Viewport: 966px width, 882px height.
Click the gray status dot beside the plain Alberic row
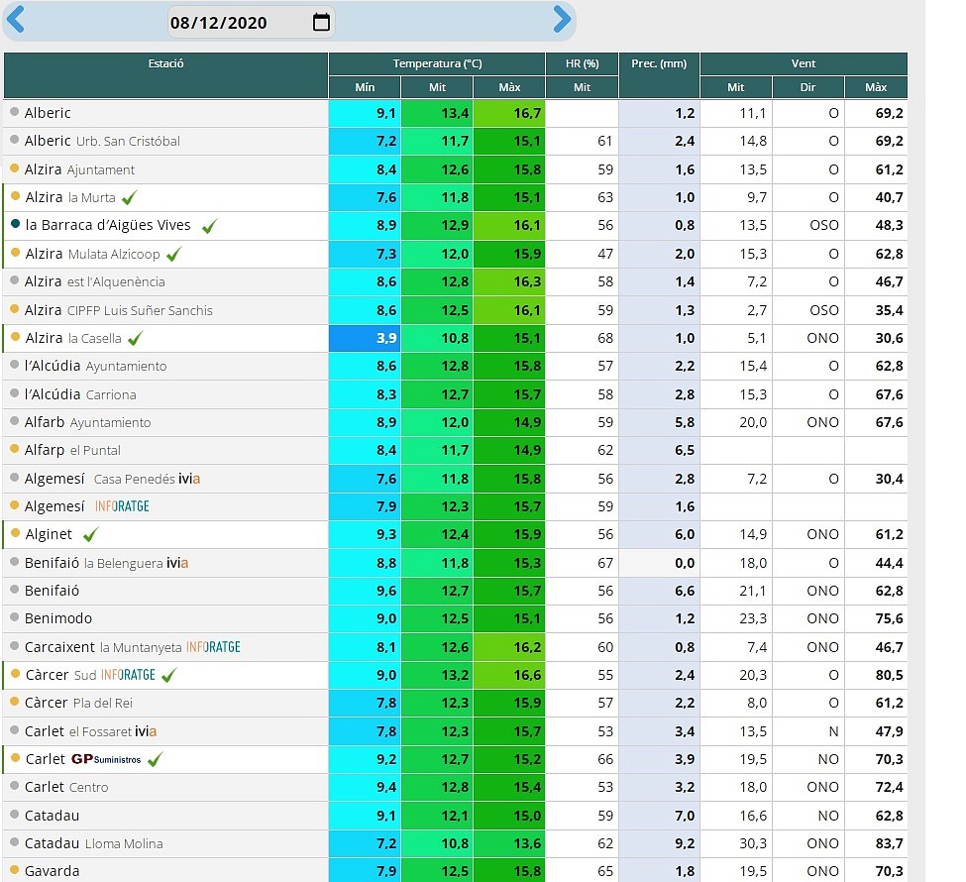click(15, 112)
